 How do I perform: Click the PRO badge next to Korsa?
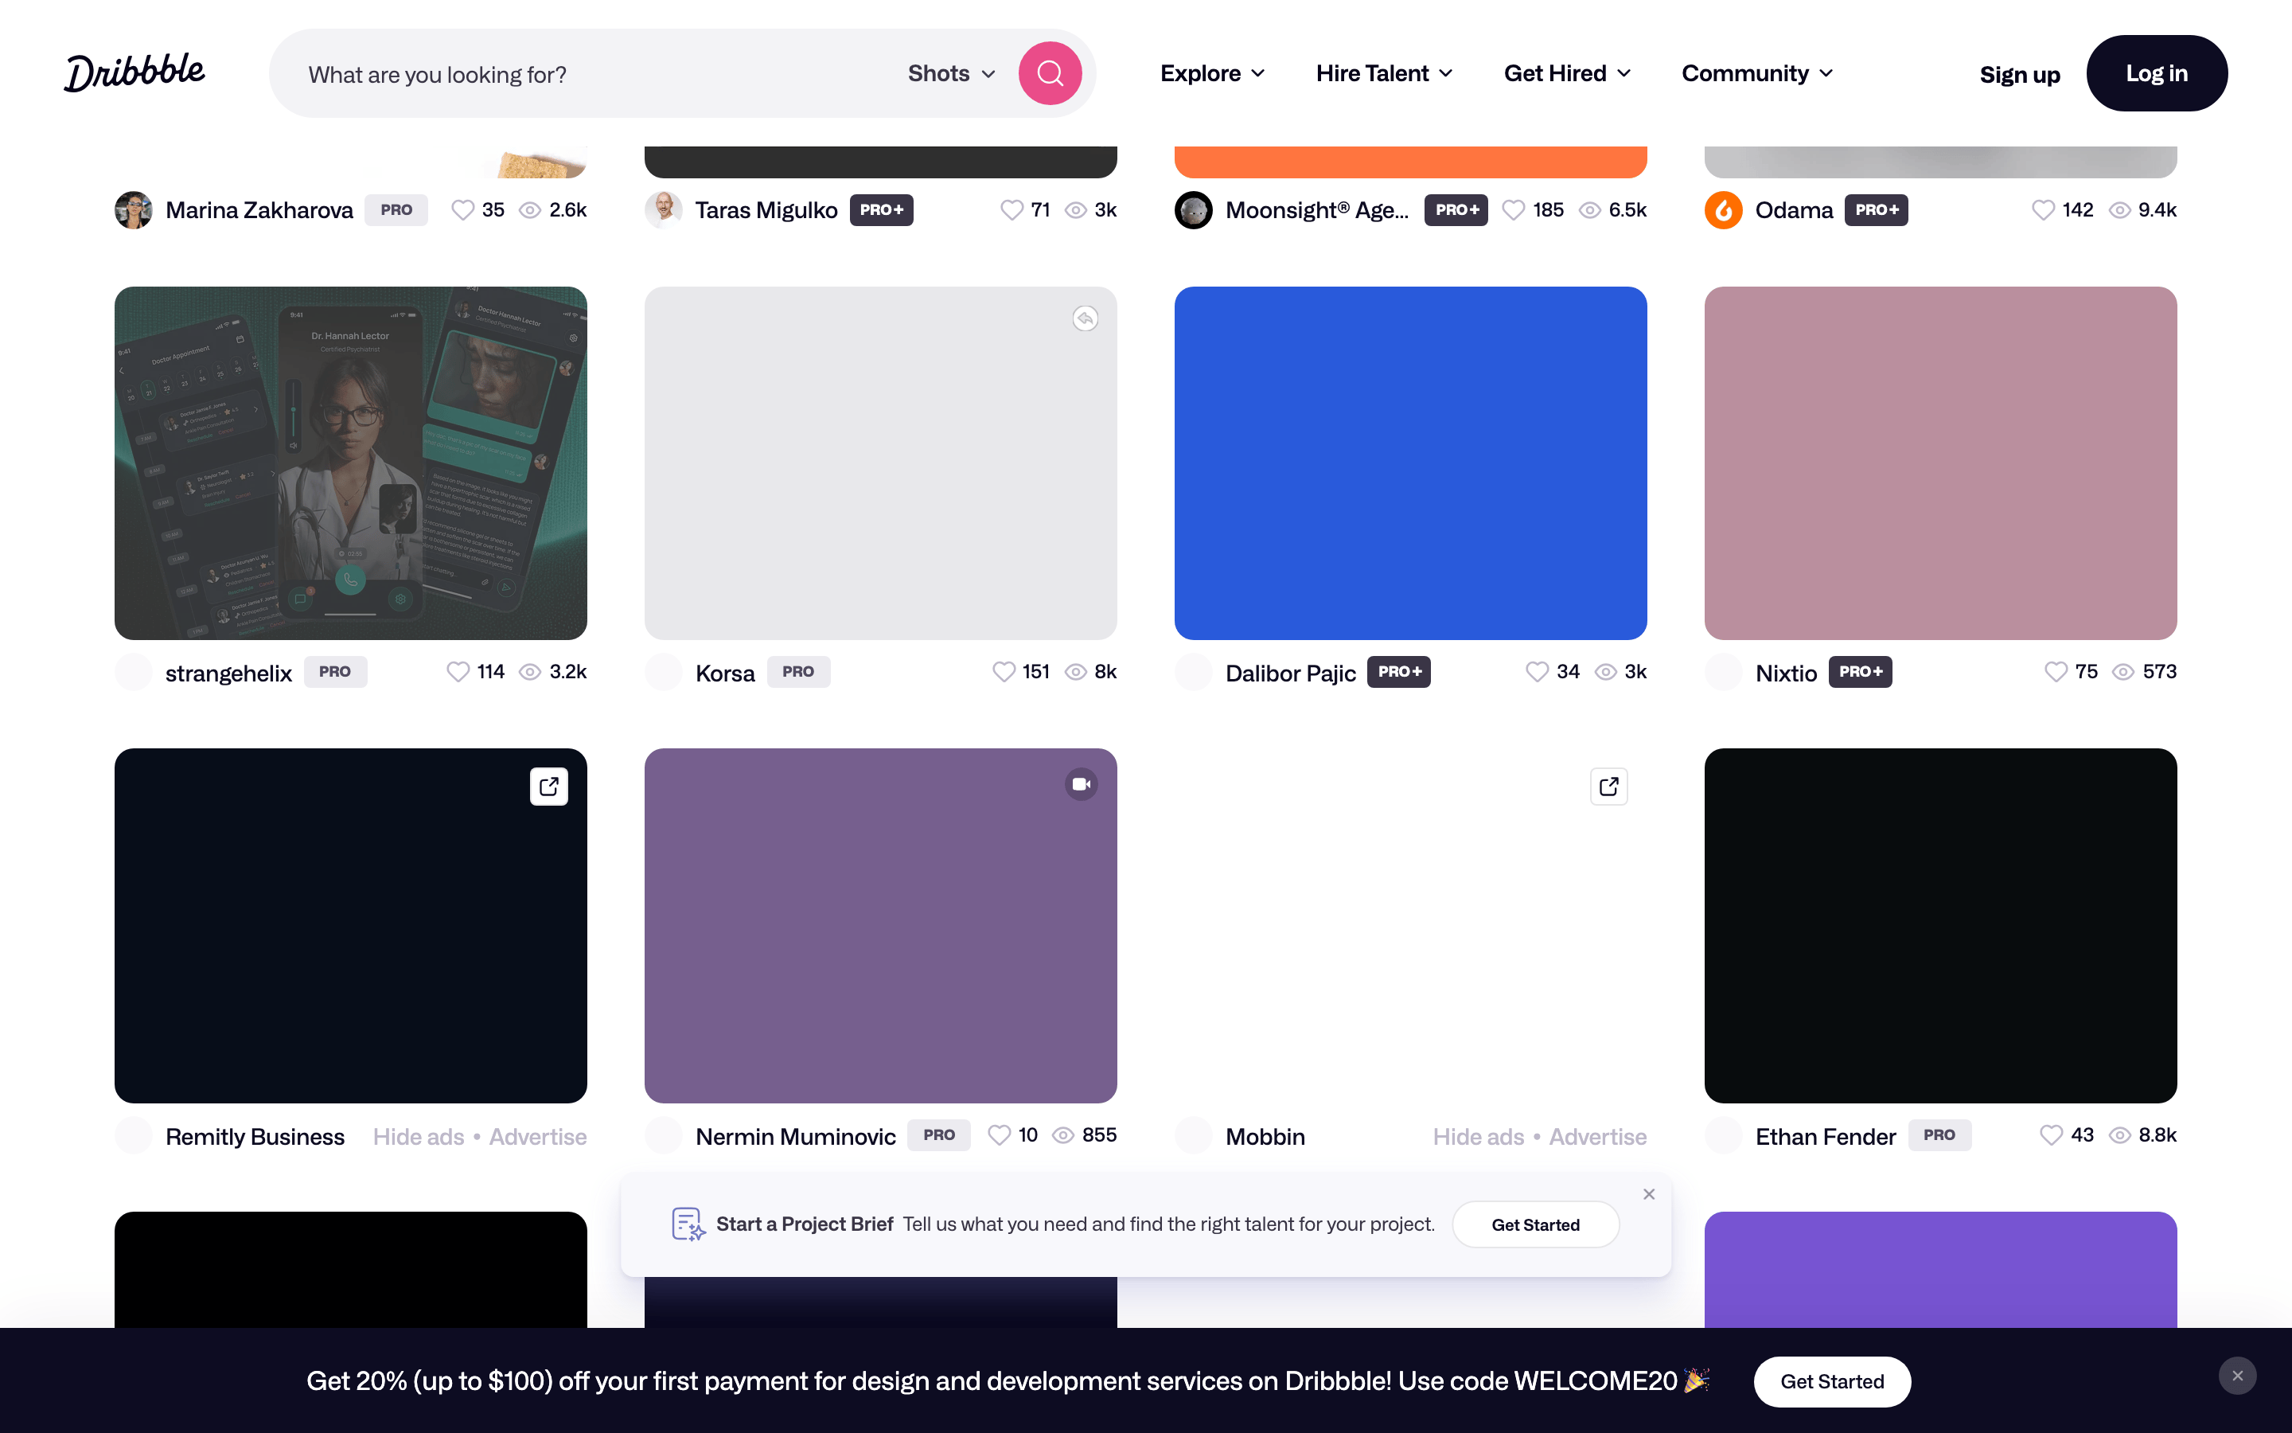pyautogui.click(x=797, y=671)
